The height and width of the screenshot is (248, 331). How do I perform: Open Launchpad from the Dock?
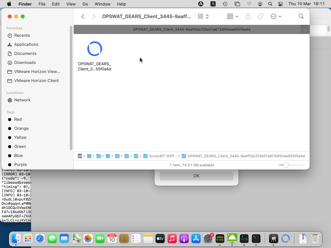point(28,239)
